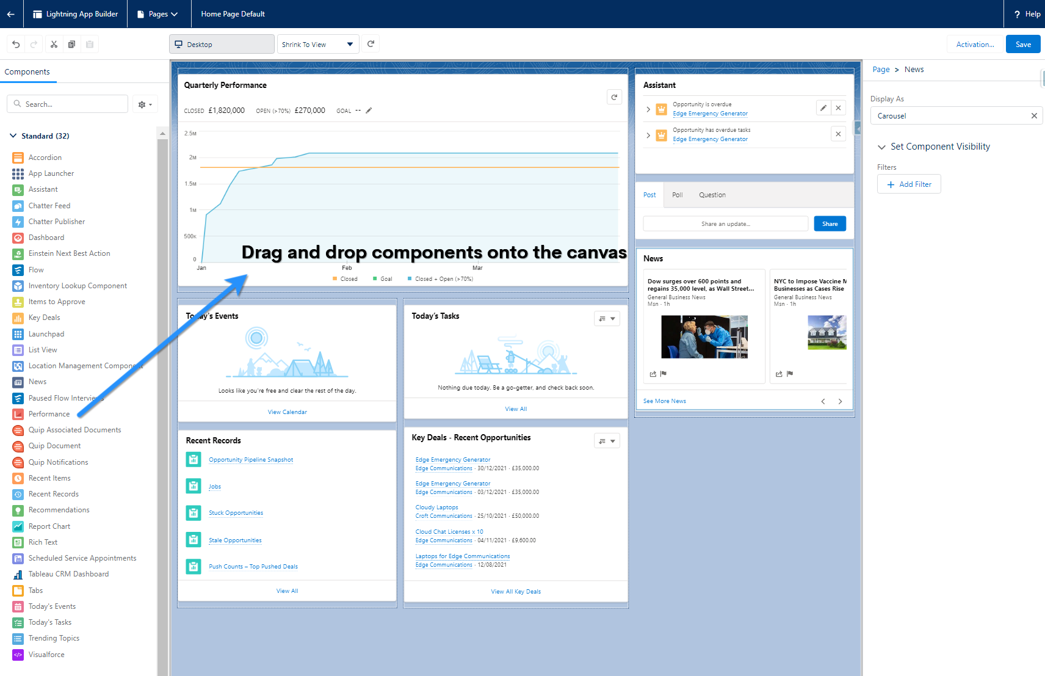The height and width of the screenshot is (676, 1045).
Task: Show next news carousel item
Action: pyautogui.click(x=840, y=401)
